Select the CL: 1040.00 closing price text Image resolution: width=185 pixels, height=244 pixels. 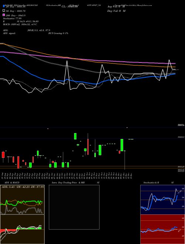[70, 7]
